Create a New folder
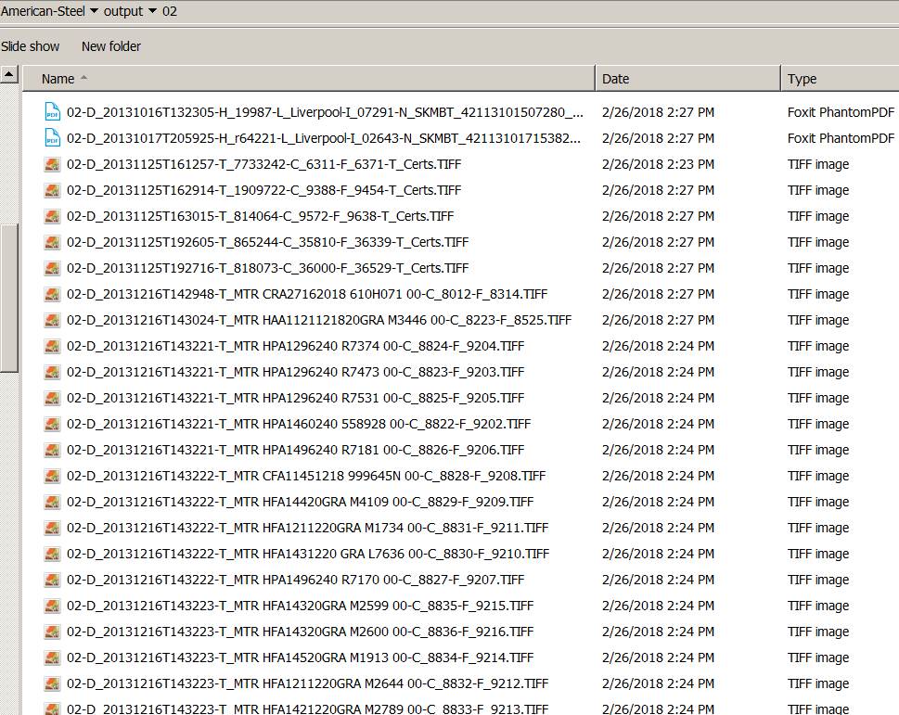899x715 pixels. [x=111, y=46]
